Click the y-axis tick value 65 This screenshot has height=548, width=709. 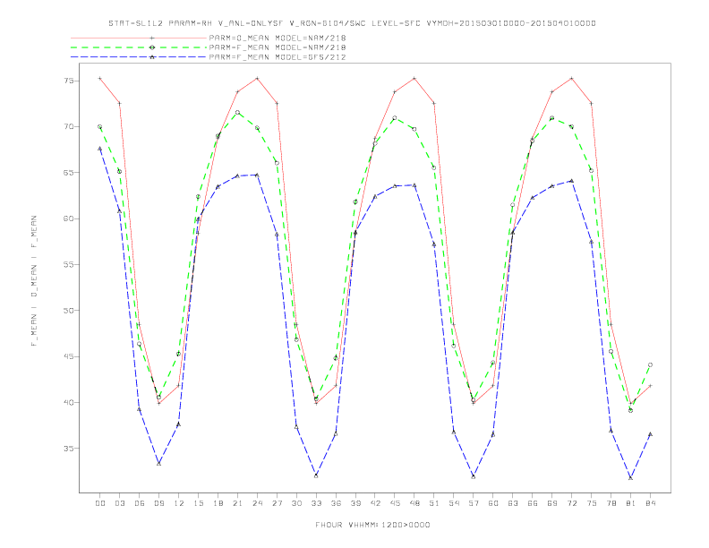(x=69, y=173)
